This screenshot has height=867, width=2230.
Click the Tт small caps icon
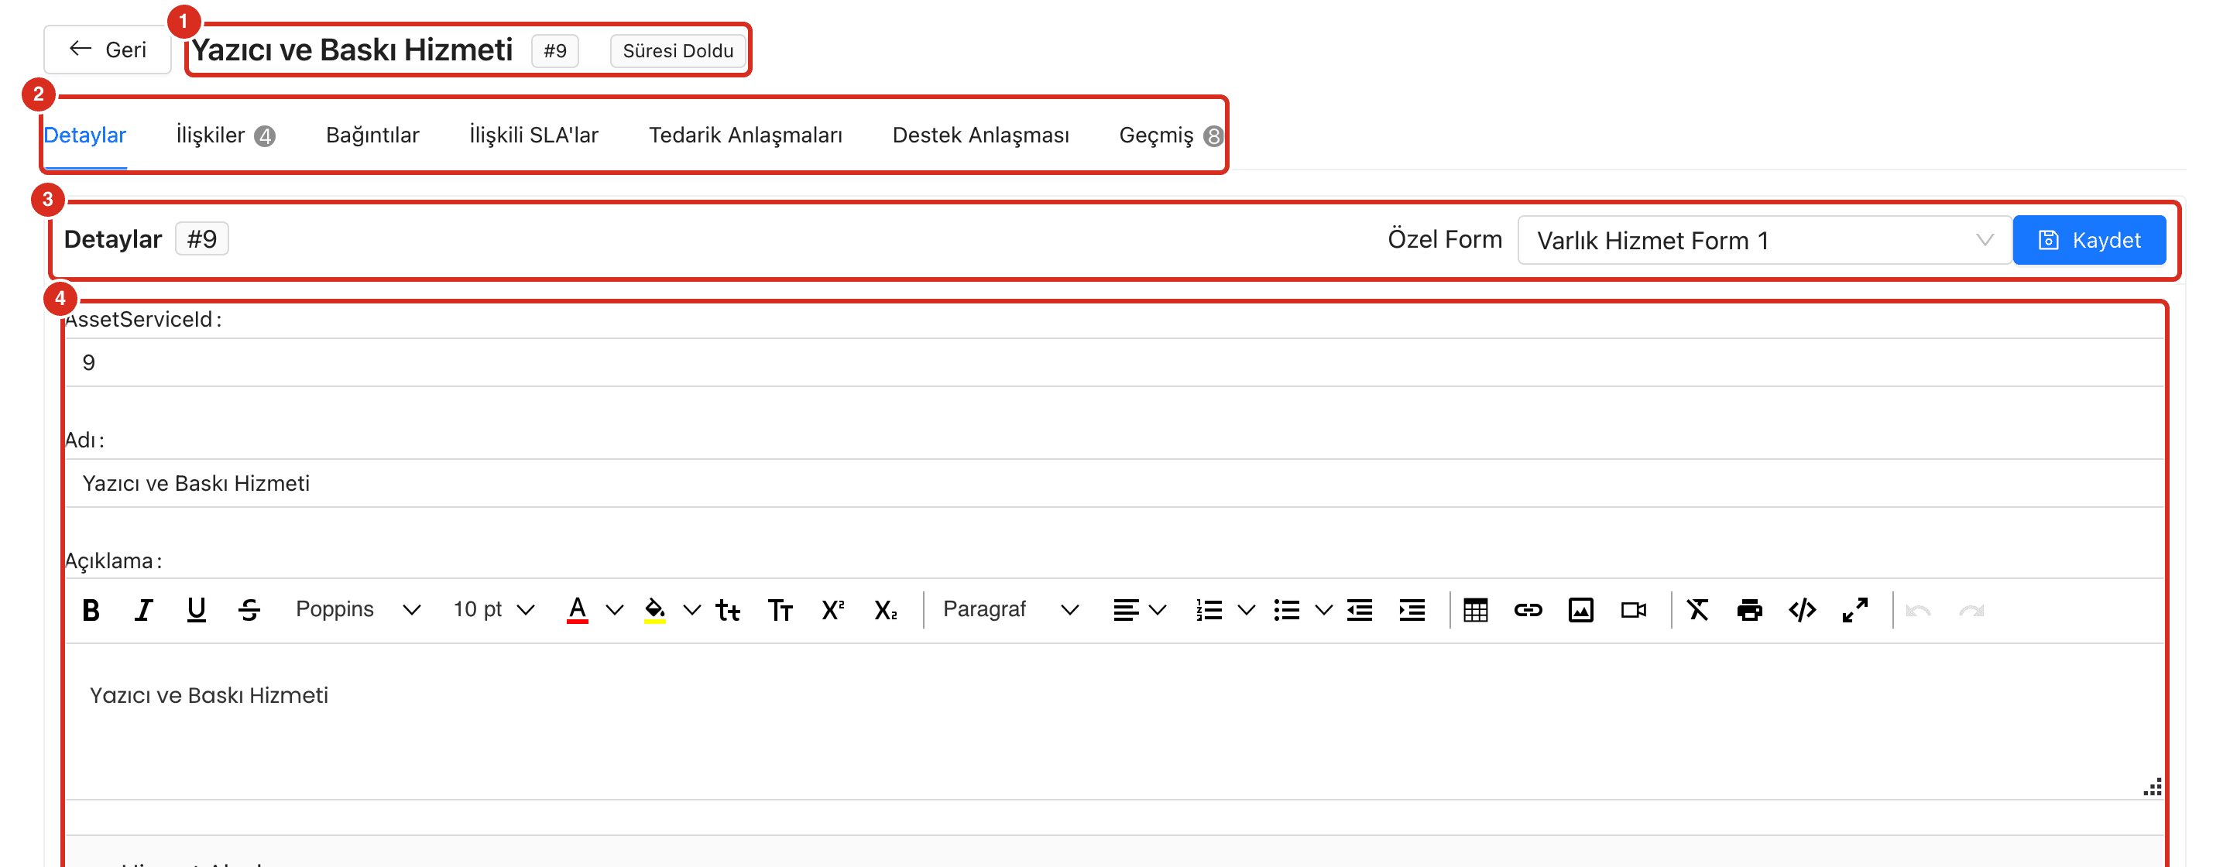click(x=780, y=610)
